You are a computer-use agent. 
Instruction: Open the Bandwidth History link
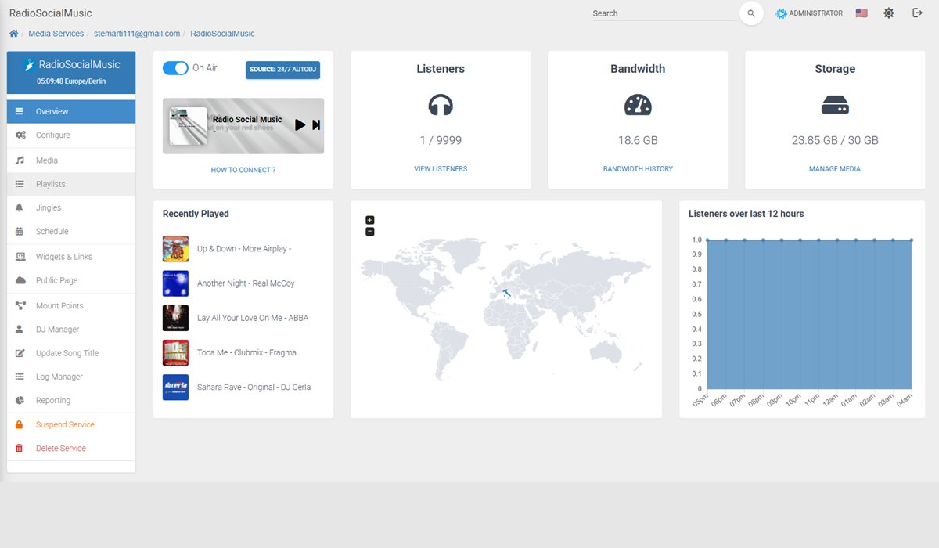pos(638,169)
